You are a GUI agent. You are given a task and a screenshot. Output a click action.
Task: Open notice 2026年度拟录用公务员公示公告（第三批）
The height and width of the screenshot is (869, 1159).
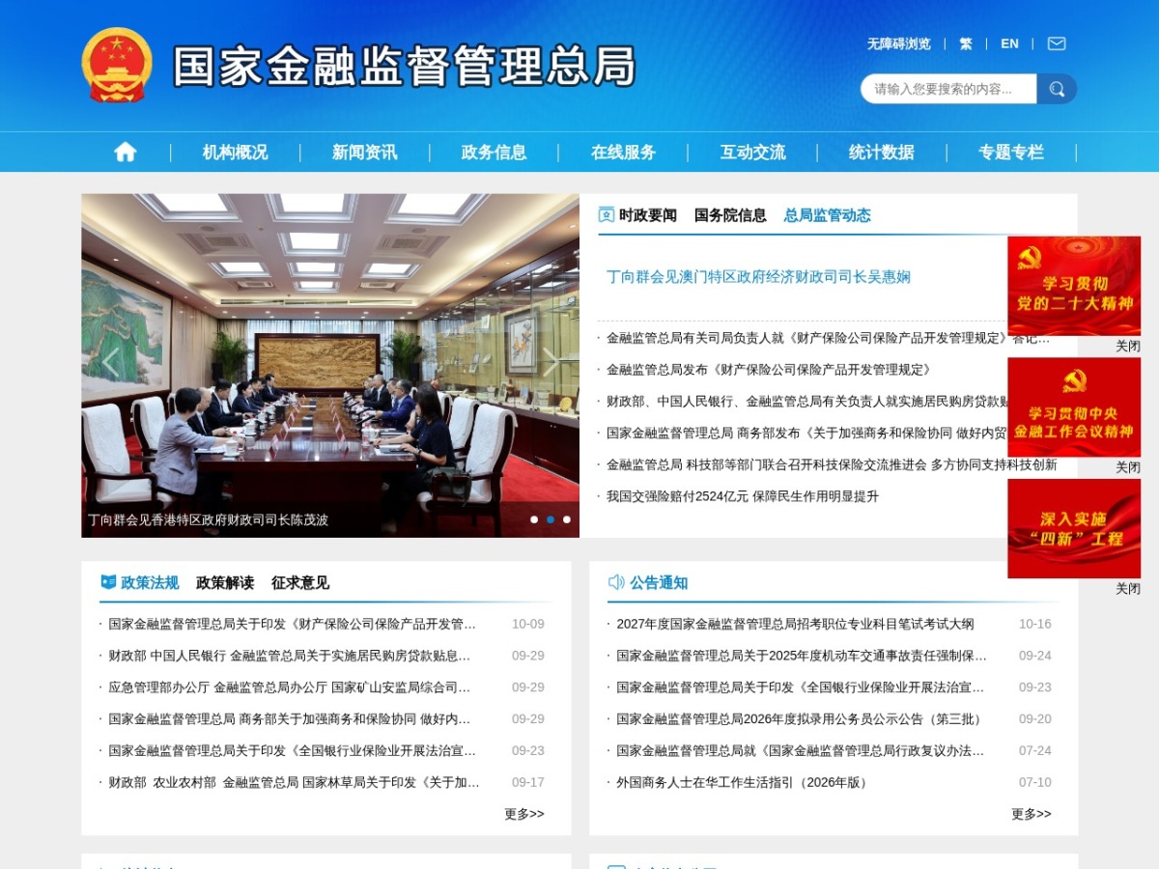(x=800, y=719)
